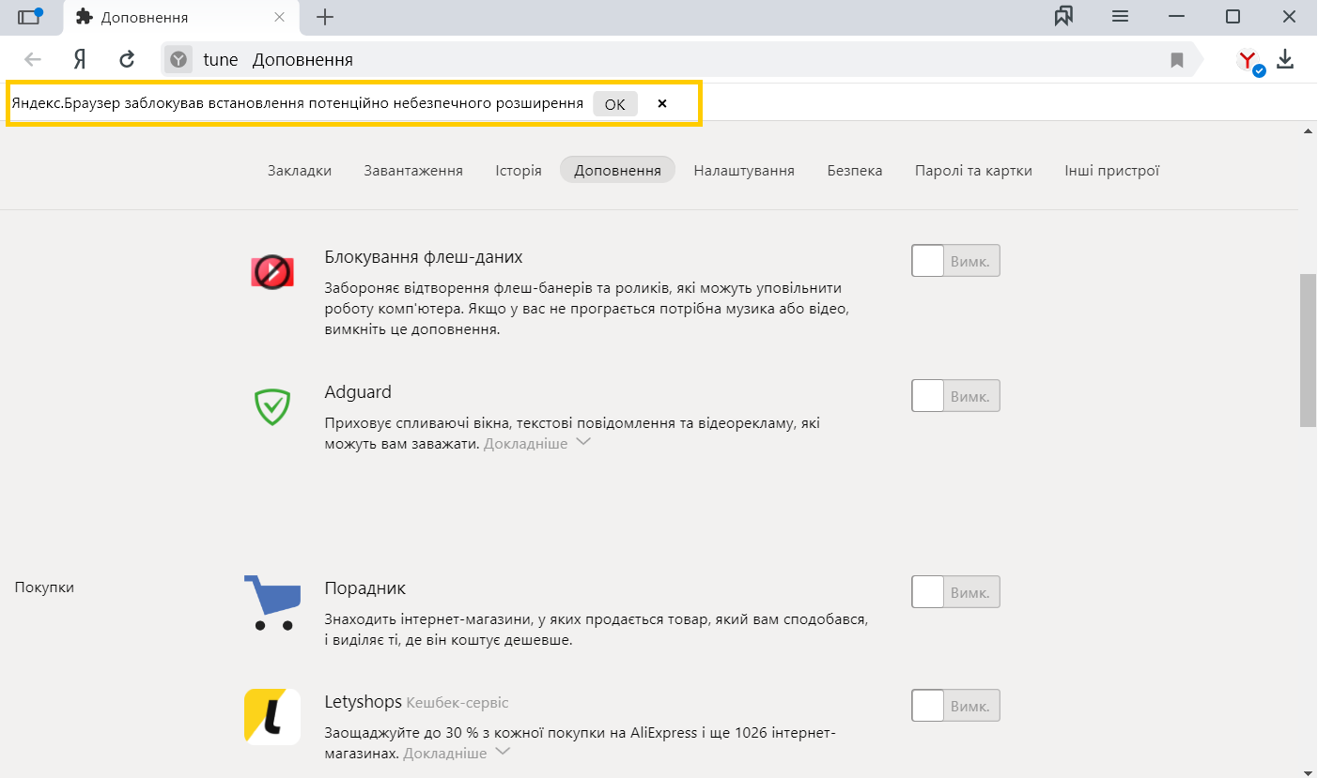Screen dimensions: 1318x778
Task: Click the address bar showing tune Доповнення
Action: (x=680, y=60)
